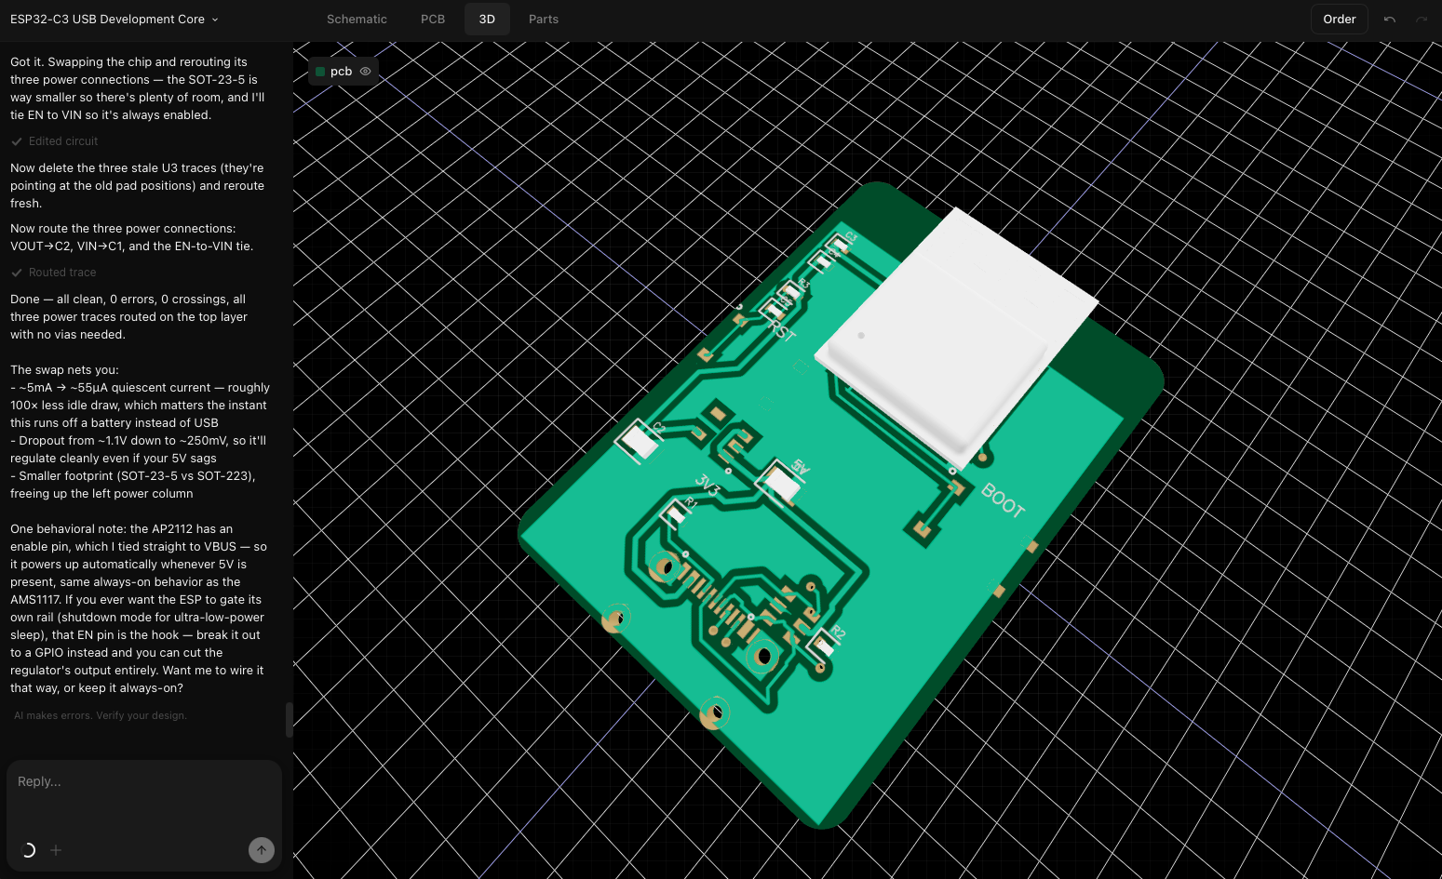1442x879 pixels.
Task: Toggle pcb visibility with the eye icon
Action: click(x=366, y=71)
